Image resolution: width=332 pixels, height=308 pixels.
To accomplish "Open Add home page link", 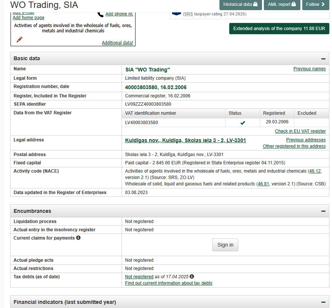I will [29, 18].
